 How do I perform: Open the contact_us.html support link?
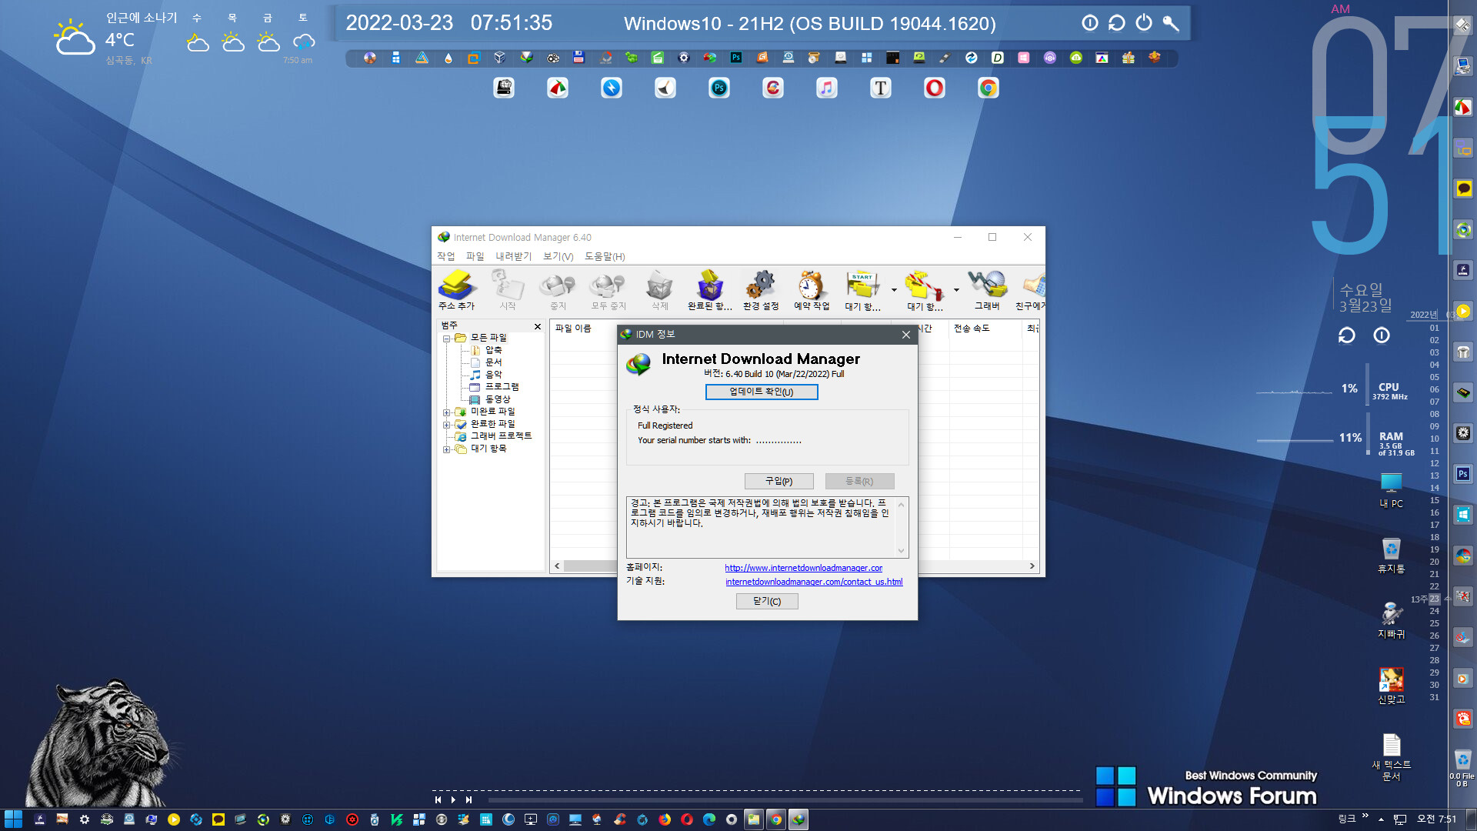(814, 582)
